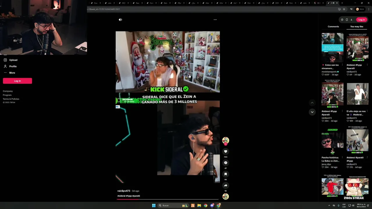Viewport: 372px width, 209px height.
Task: Open the ESP LAA language indicator
Action: (344, 206)
